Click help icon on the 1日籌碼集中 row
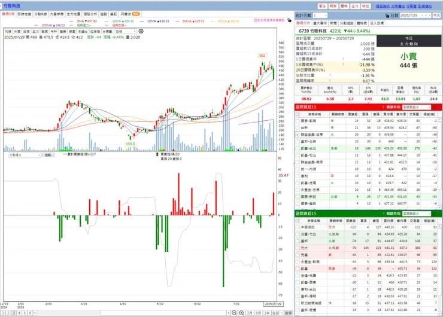443x317 pixels. point(343,59)
